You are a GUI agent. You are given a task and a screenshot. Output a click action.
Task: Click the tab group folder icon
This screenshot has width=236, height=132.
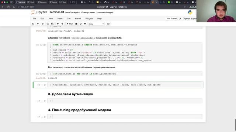(x=74, y=2)
